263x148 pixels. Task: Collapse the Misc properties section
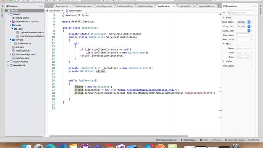(x=224, y=44)
